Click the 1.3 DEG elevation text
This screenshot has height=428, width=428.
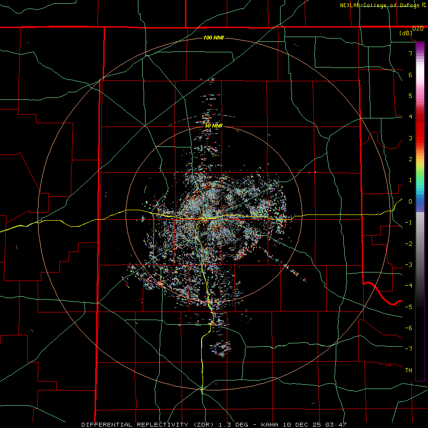[x=233, y=425]
